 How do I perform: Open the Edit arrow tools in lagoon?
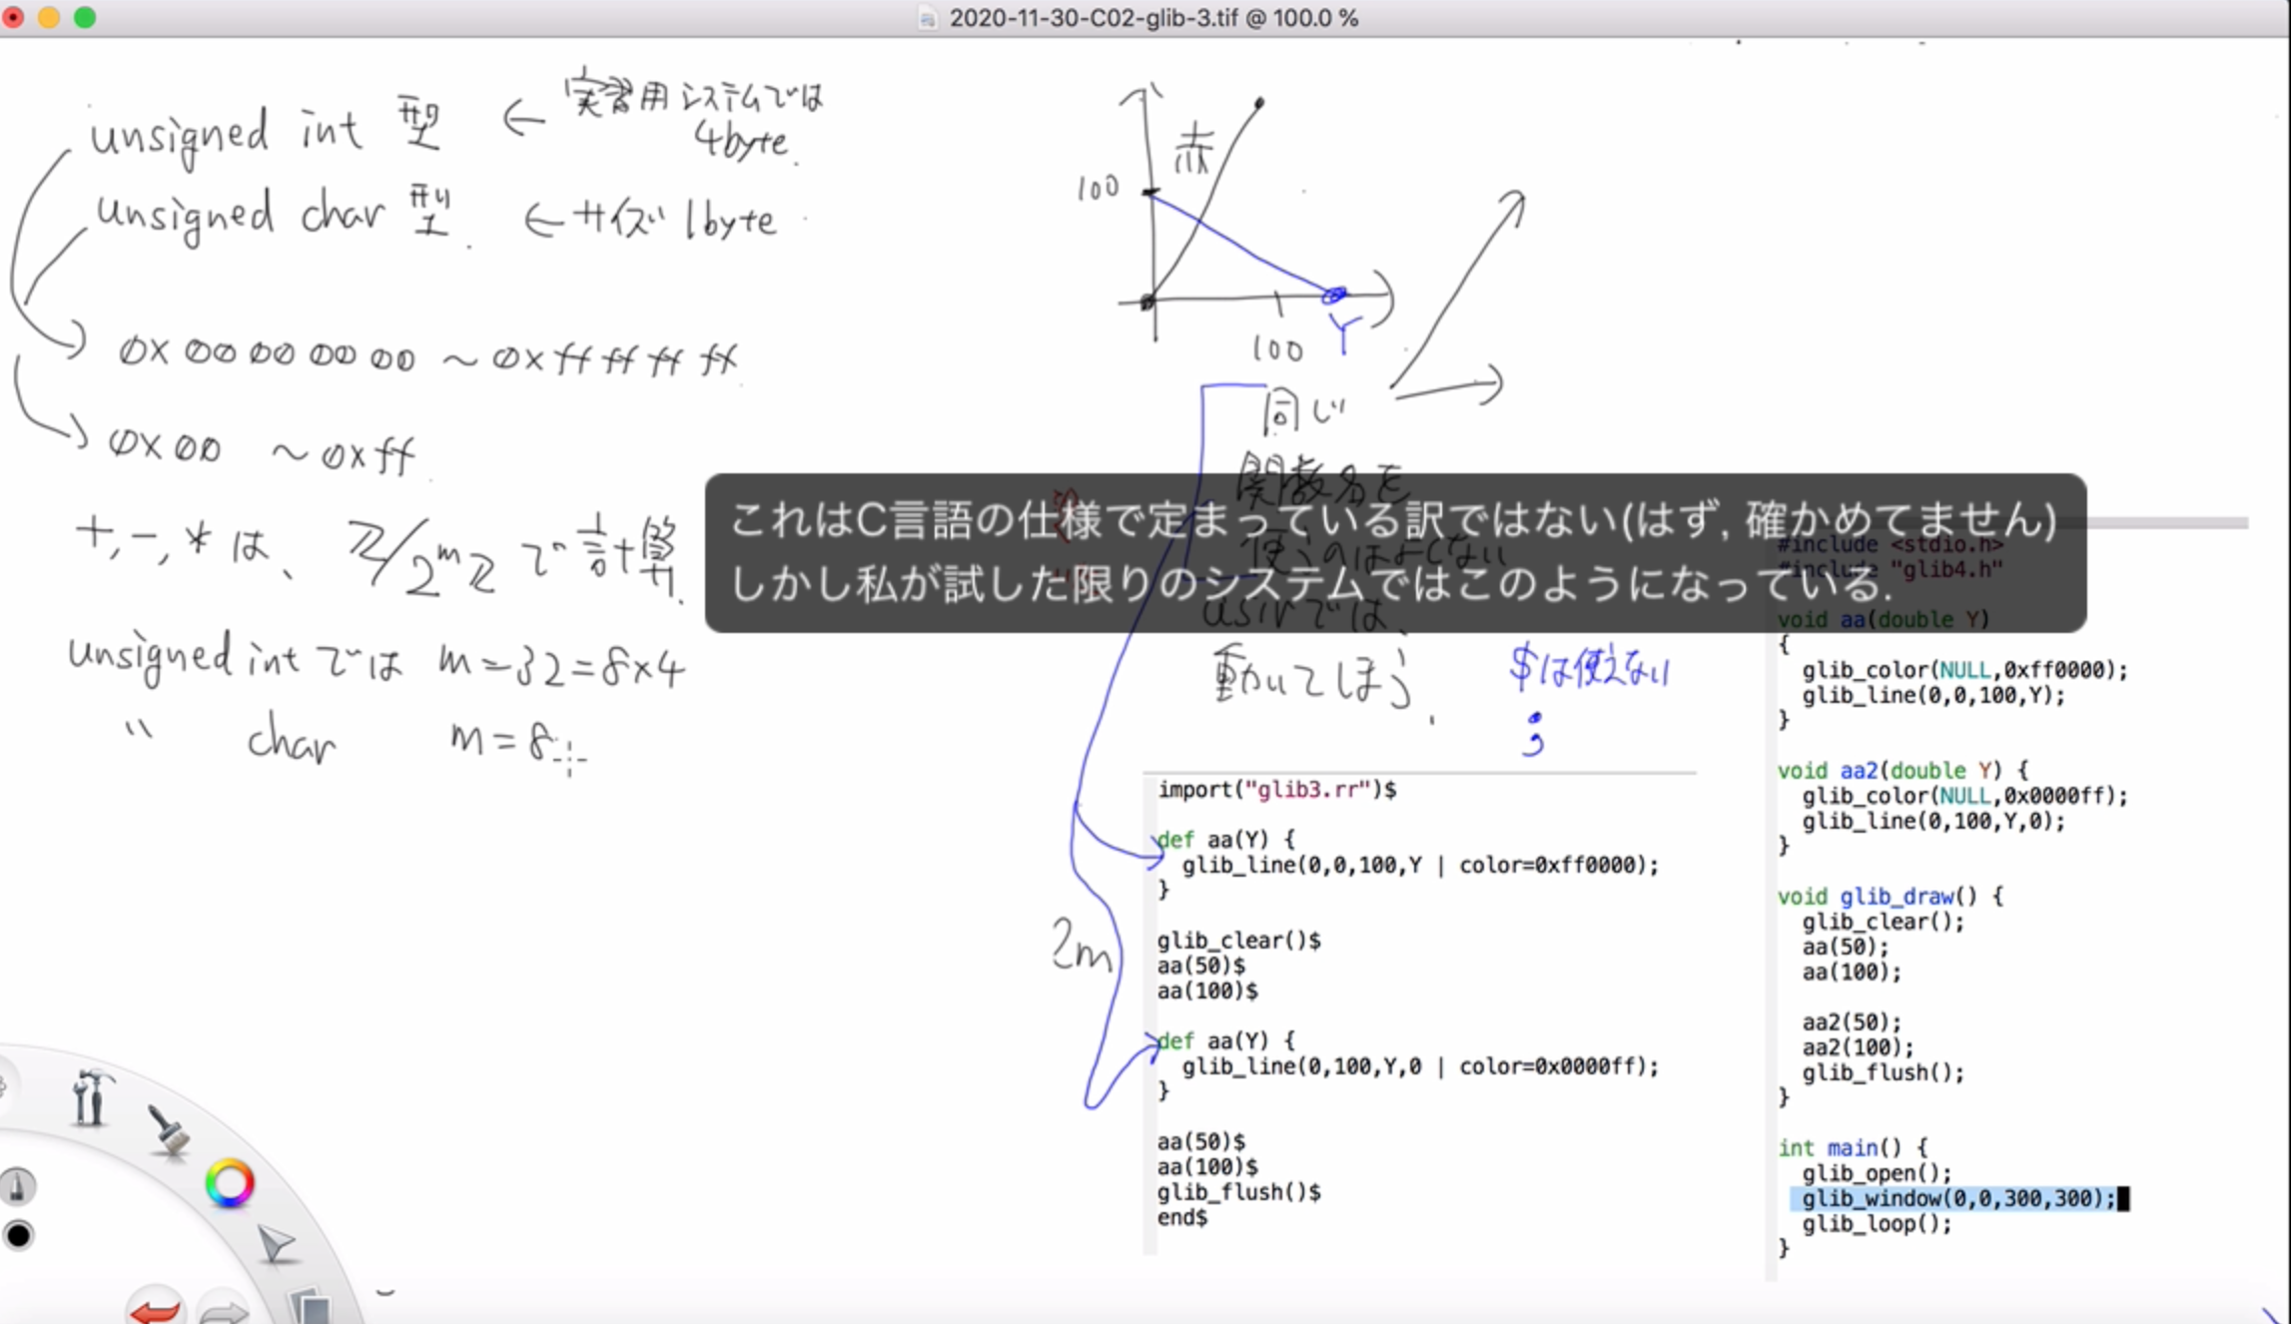coord(277,1244)
